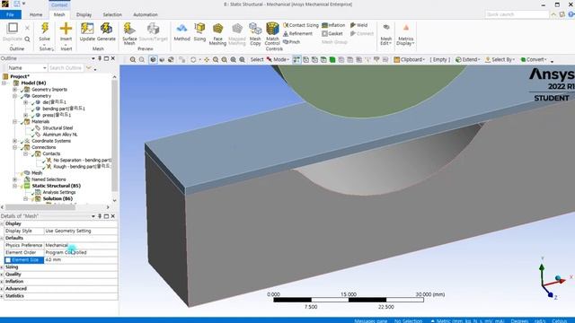
Task: Select the No Separation contact item
Action: [82, 161]
